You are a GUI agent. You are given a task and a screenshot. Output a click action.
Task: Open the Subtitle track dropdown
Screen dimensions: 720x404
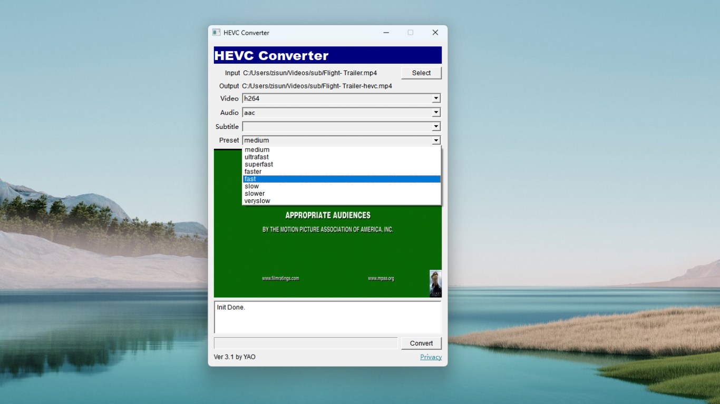click(x=435, y=126)
